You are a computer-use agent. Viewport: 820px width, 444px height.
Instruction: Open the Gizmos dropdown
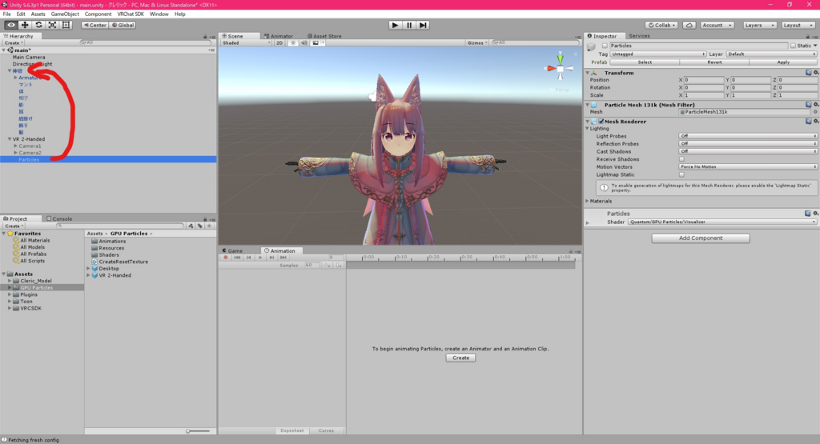click(x=477, y=43)
